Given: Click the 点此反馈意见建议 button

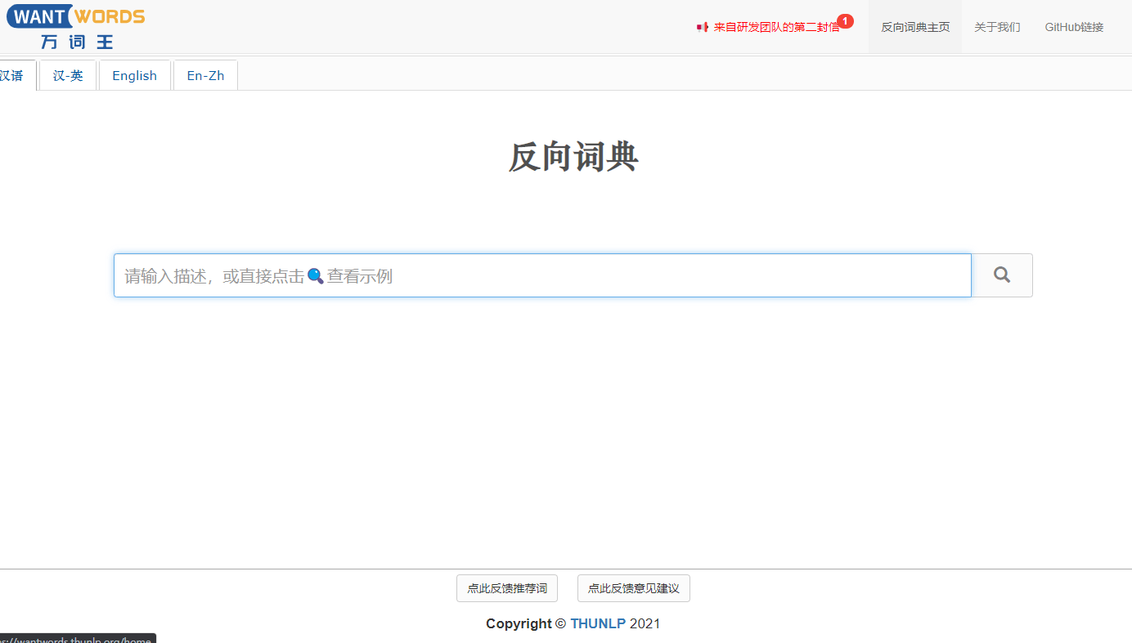Looking at the screenshot, I should [634, 588].
